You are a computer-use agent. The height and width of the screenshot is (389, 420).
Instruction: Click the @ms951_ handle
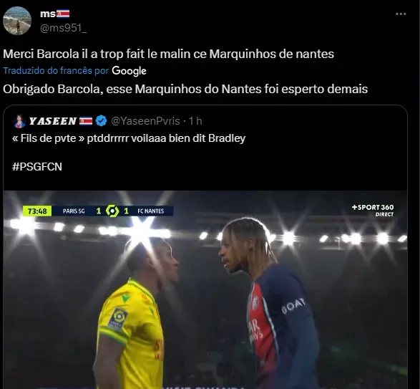coord(63,28)
